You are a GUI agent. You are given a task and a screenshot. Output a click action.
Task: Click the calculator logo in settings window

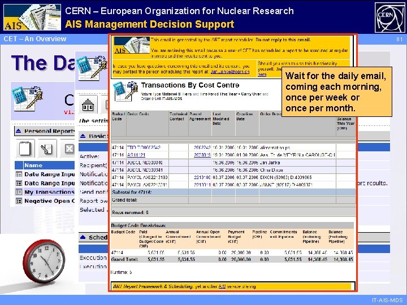click(x=92, y=68)
